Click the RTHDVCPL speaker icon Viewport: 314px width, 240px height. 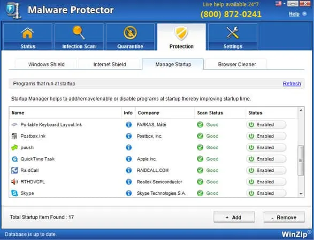(14, 182)
